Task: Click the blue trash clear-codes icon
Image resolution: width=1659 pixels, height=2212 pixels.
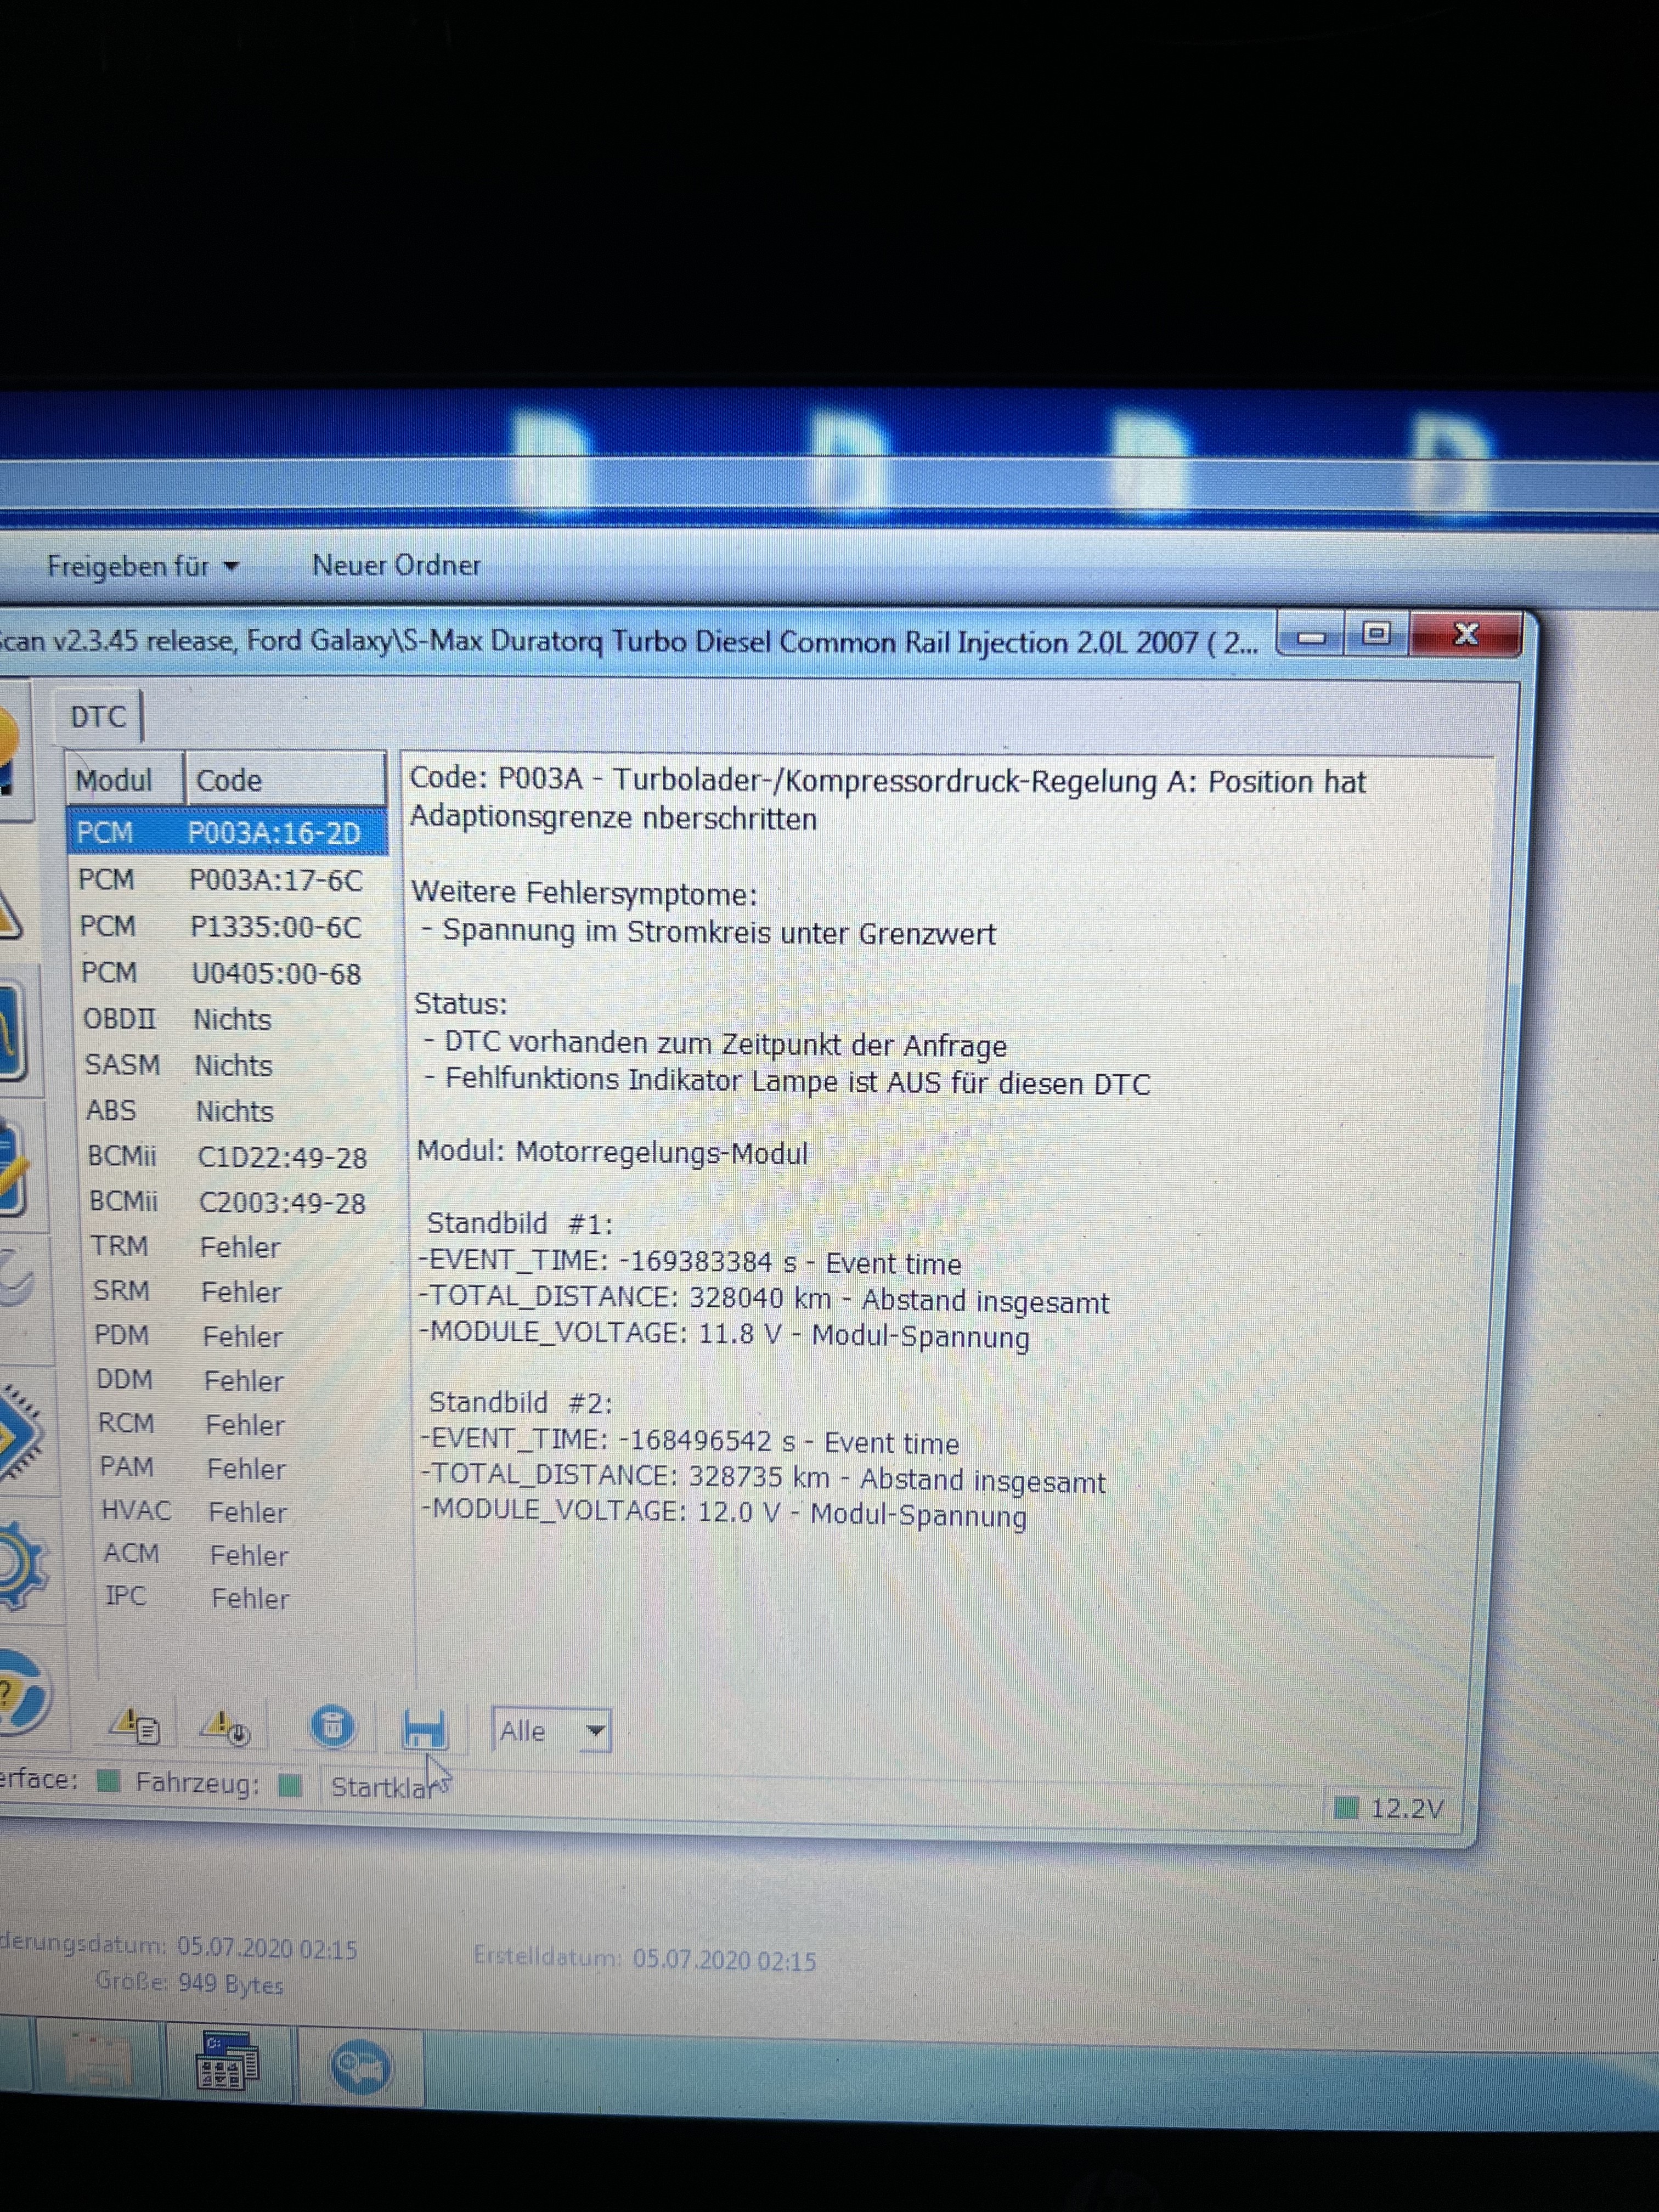Action: pos(333,1726)
